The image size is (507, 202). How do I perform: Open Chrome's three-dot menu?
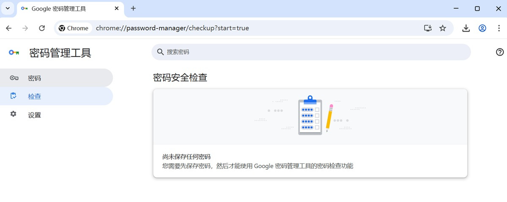click(x=498, y=28)
